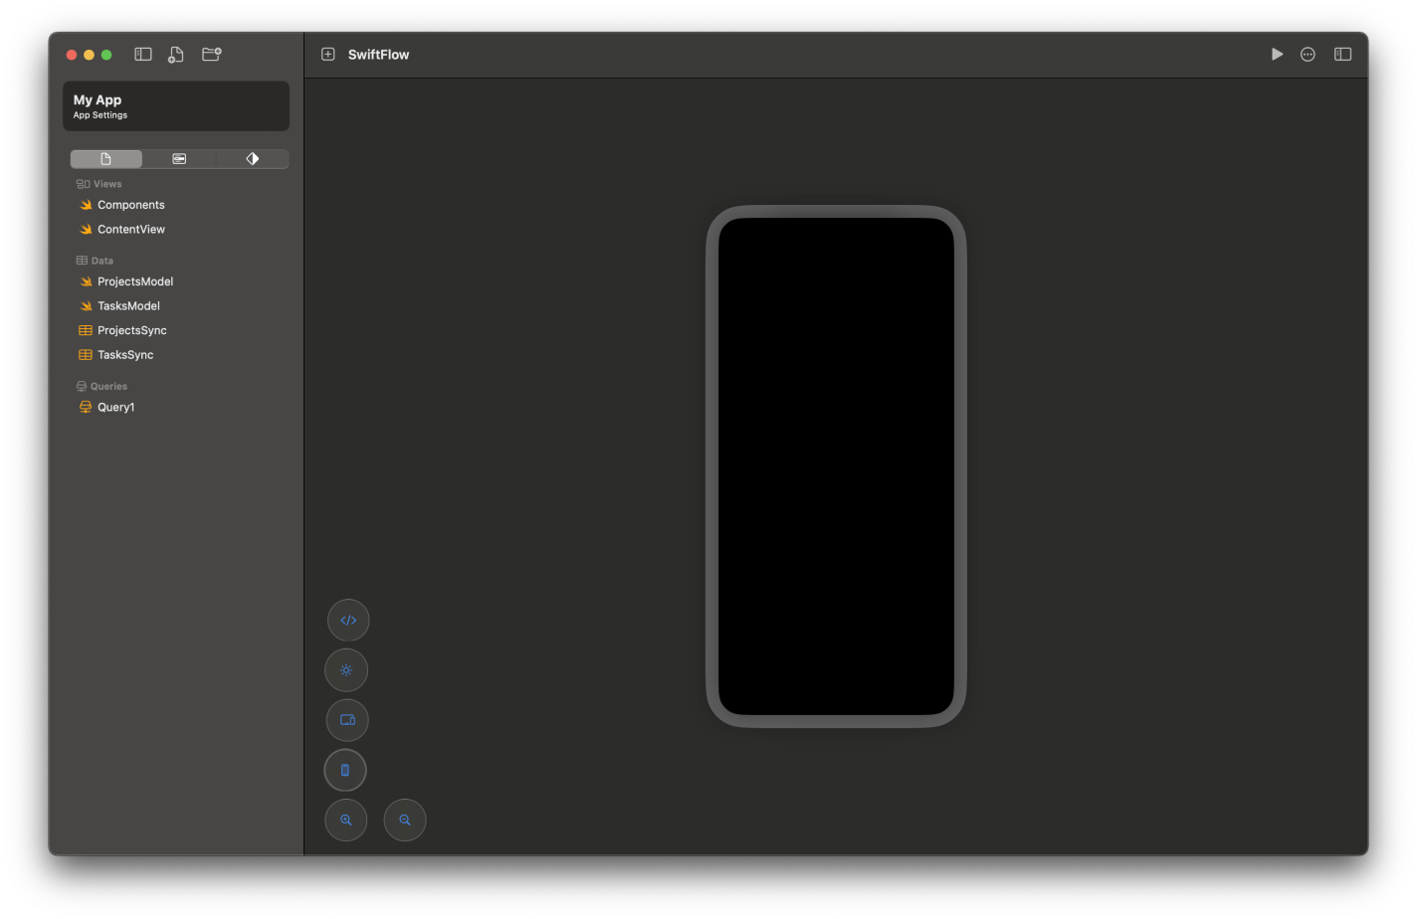Click the Views section header

(x=99, y=184)
